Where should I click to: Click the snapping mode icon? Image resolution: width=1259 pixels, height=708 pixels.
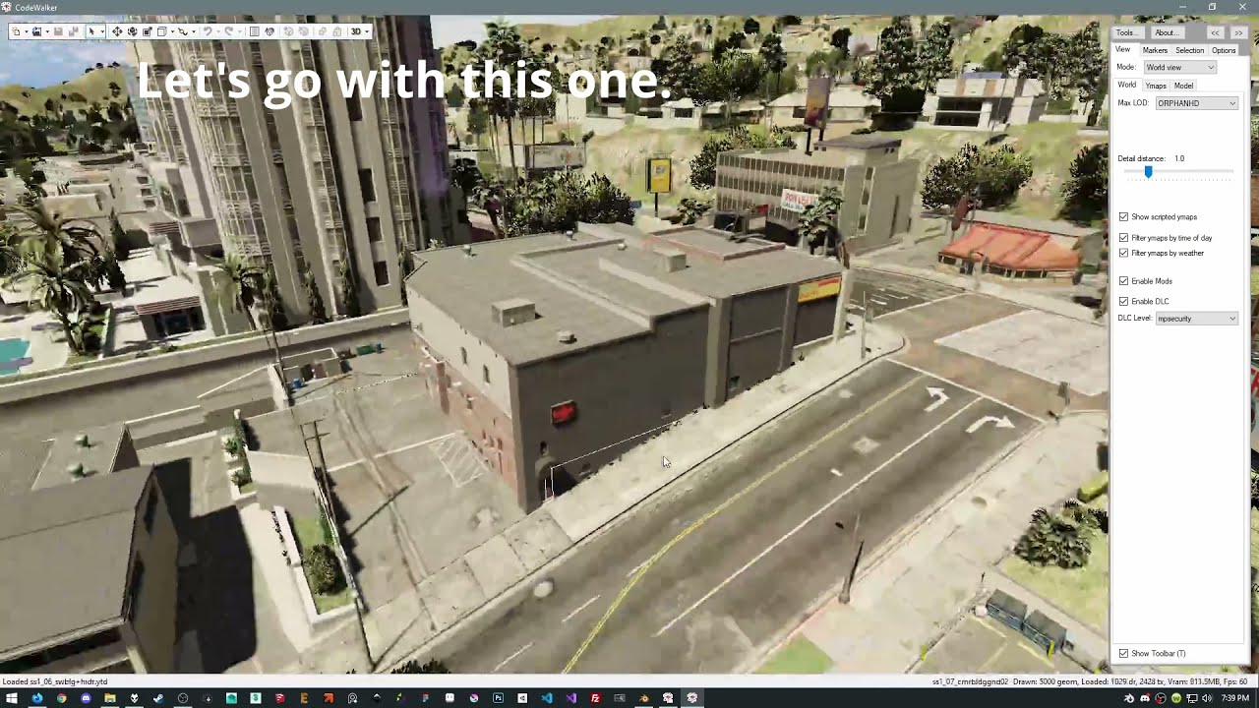coord(182,31)
